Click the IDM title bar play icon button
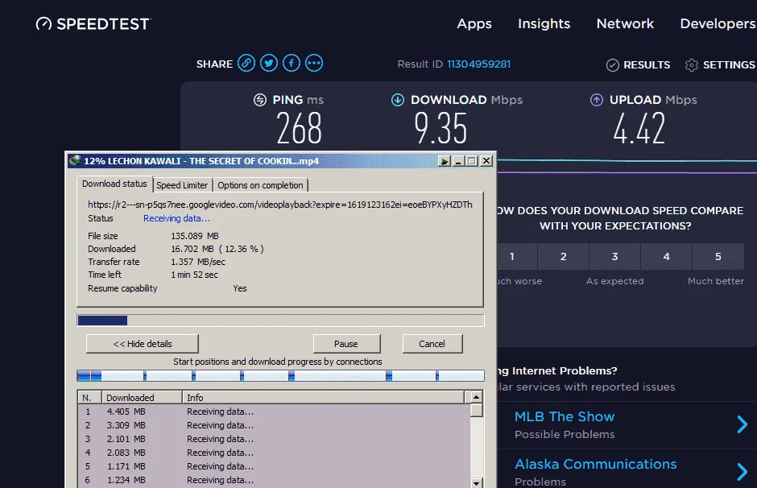 445,161
